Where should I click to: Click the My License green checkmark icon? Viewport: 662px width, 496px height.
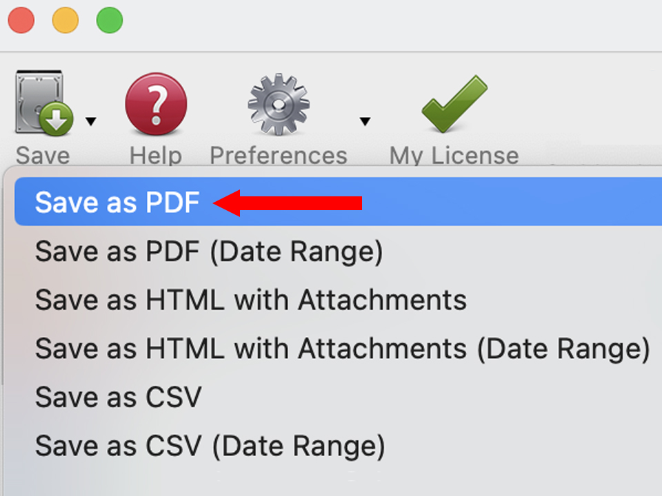(x=453, y=103)
